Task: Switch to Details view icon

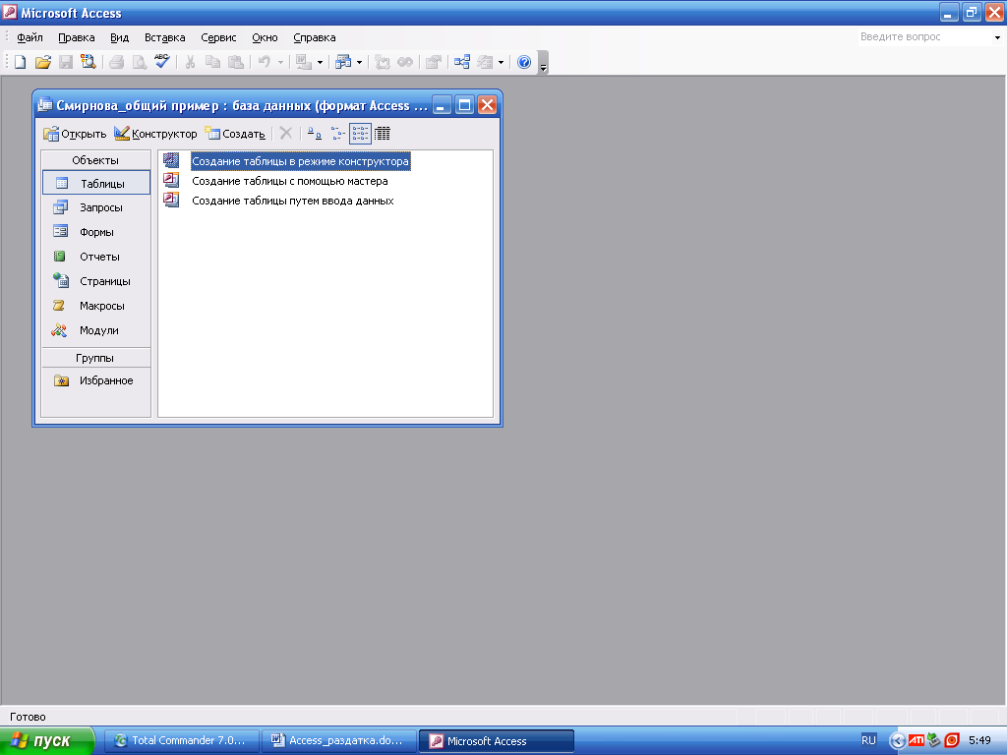Action: point(383,134)
